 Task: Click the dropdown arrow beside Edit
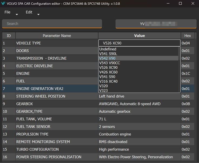tap(38, 15)
